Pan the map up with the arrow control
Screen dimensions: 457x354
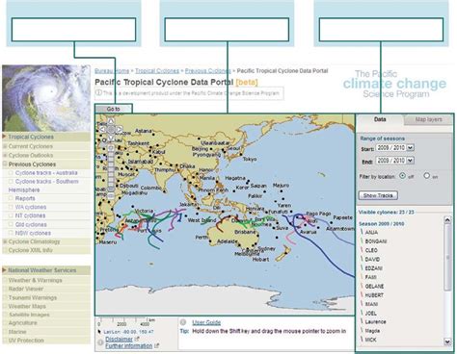[x=111, y=121]
